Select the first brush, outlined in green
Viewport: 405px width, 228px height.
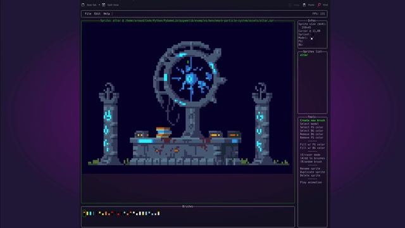[84, 213]
